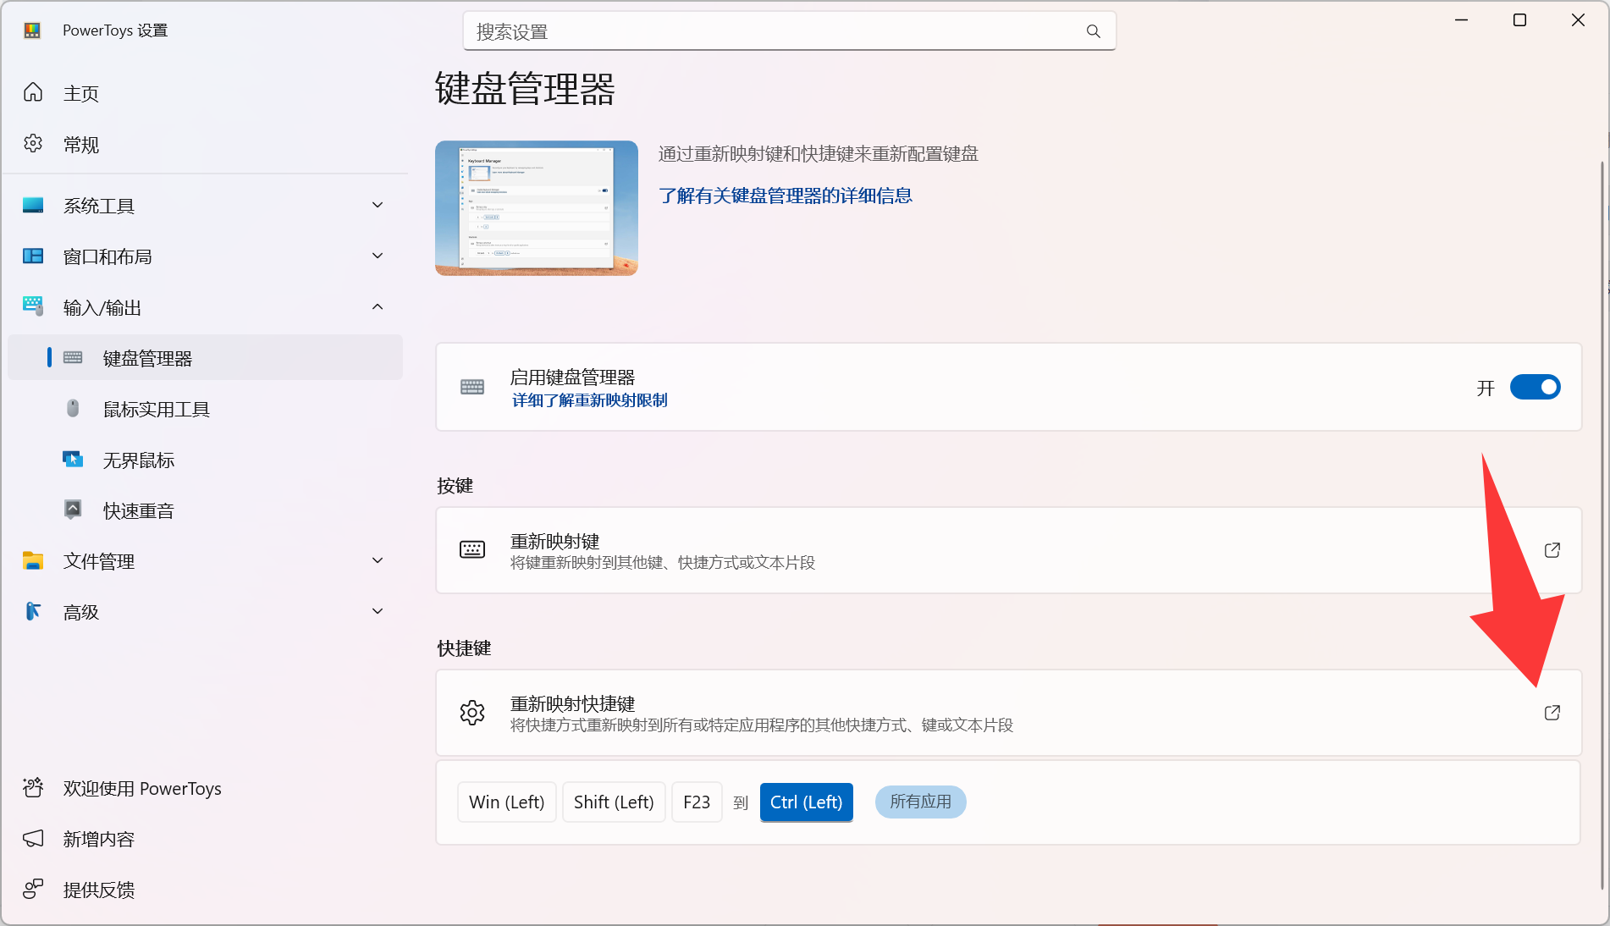1610x926 pixels.
Task: Click the Shift (Left) key chip
Action: point(614,802)
